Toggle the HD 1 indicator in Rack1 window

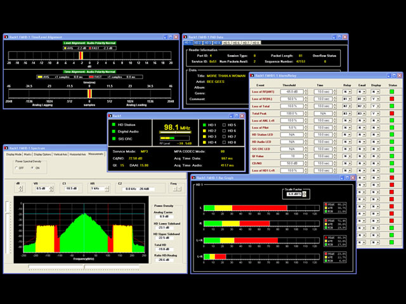[204, 125]
